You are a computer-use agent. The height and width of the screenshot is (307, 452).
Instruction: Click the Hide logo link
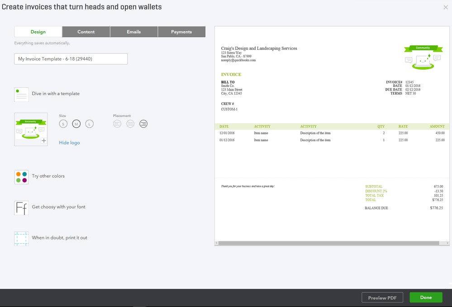click(69, 143)
